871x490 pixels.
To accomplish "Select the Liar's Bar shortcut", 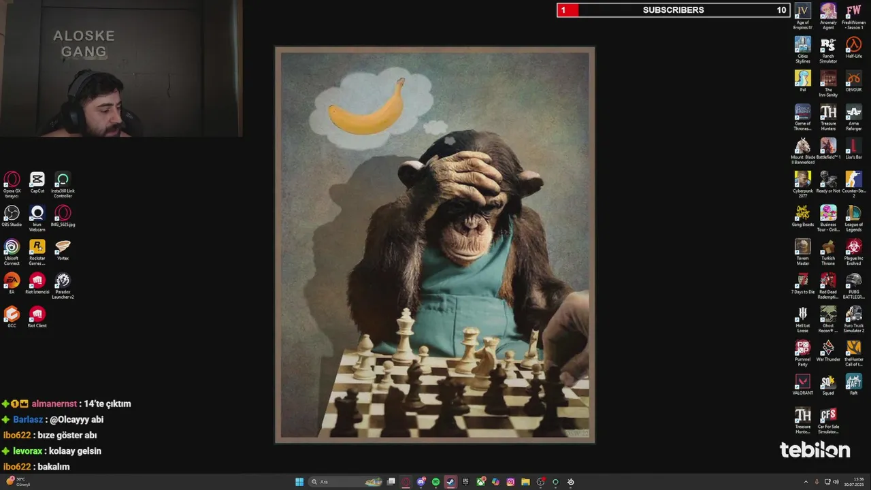I will [853, 148].
